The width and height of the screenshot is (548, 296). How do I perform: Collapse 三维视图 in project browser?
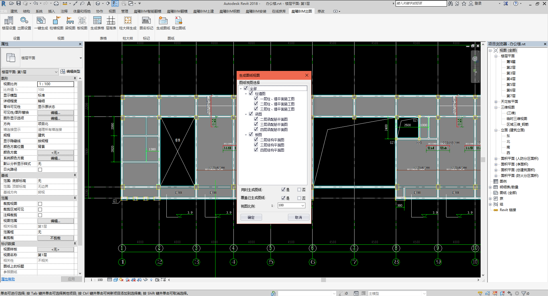coord(496,107)
